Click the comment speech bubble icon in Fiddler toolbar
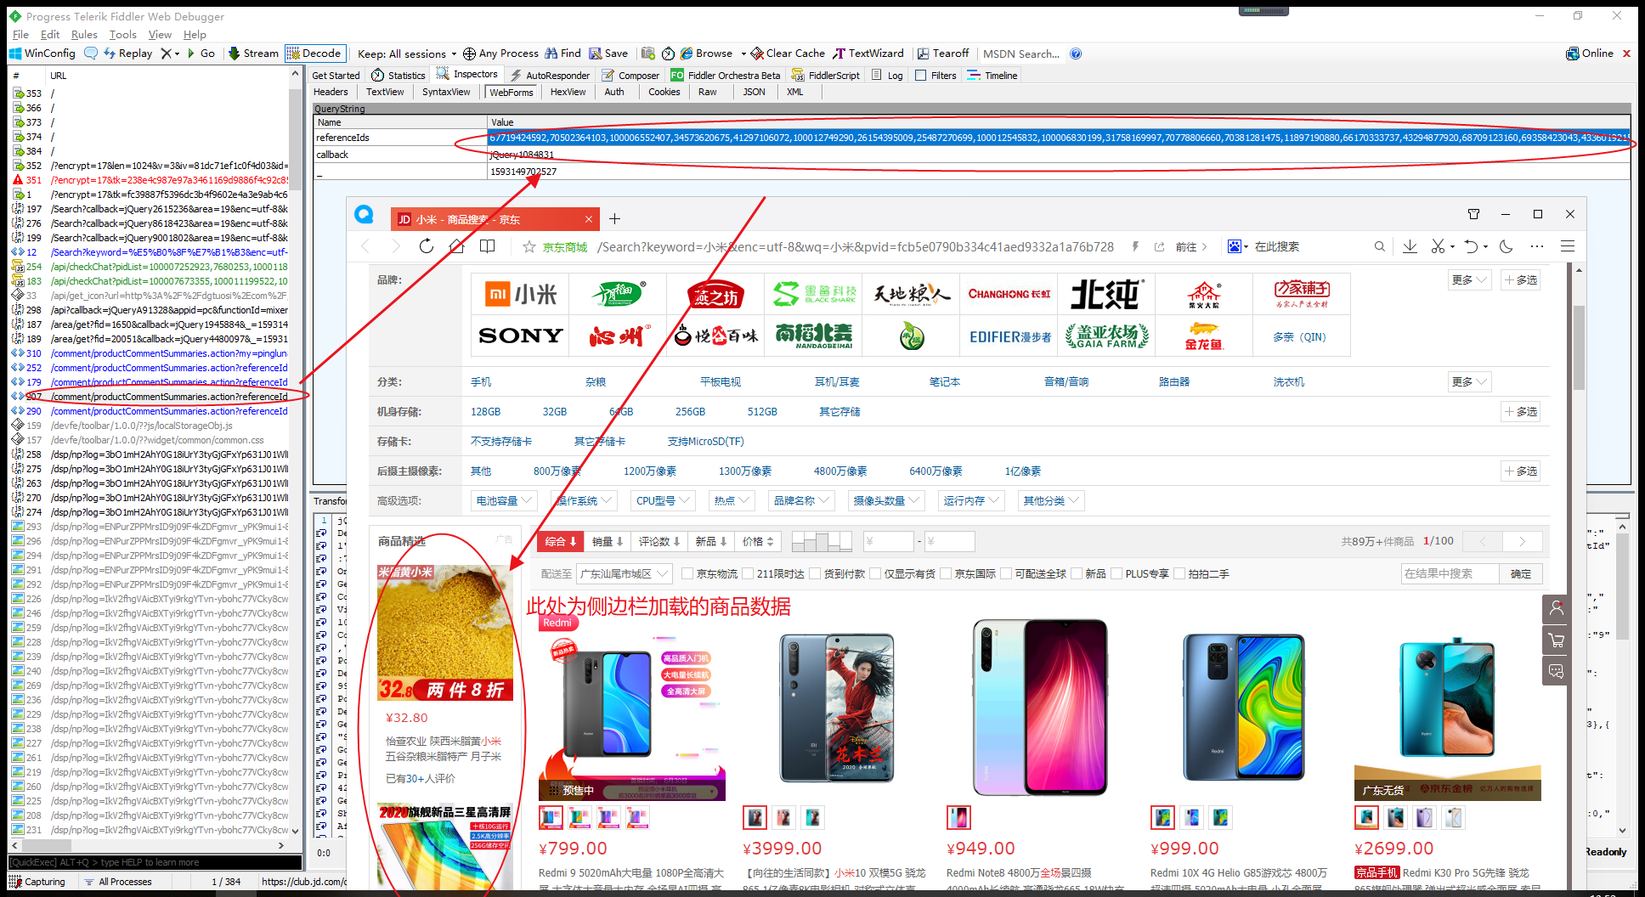Screen dimensions: 1645x897 click(91, 53)
